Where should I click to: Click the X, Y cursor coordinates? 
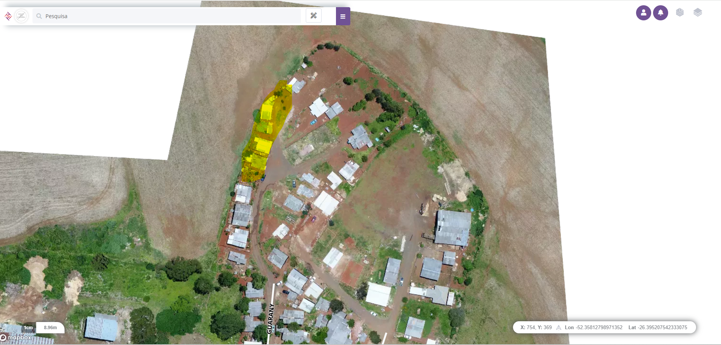pos(536,328)
